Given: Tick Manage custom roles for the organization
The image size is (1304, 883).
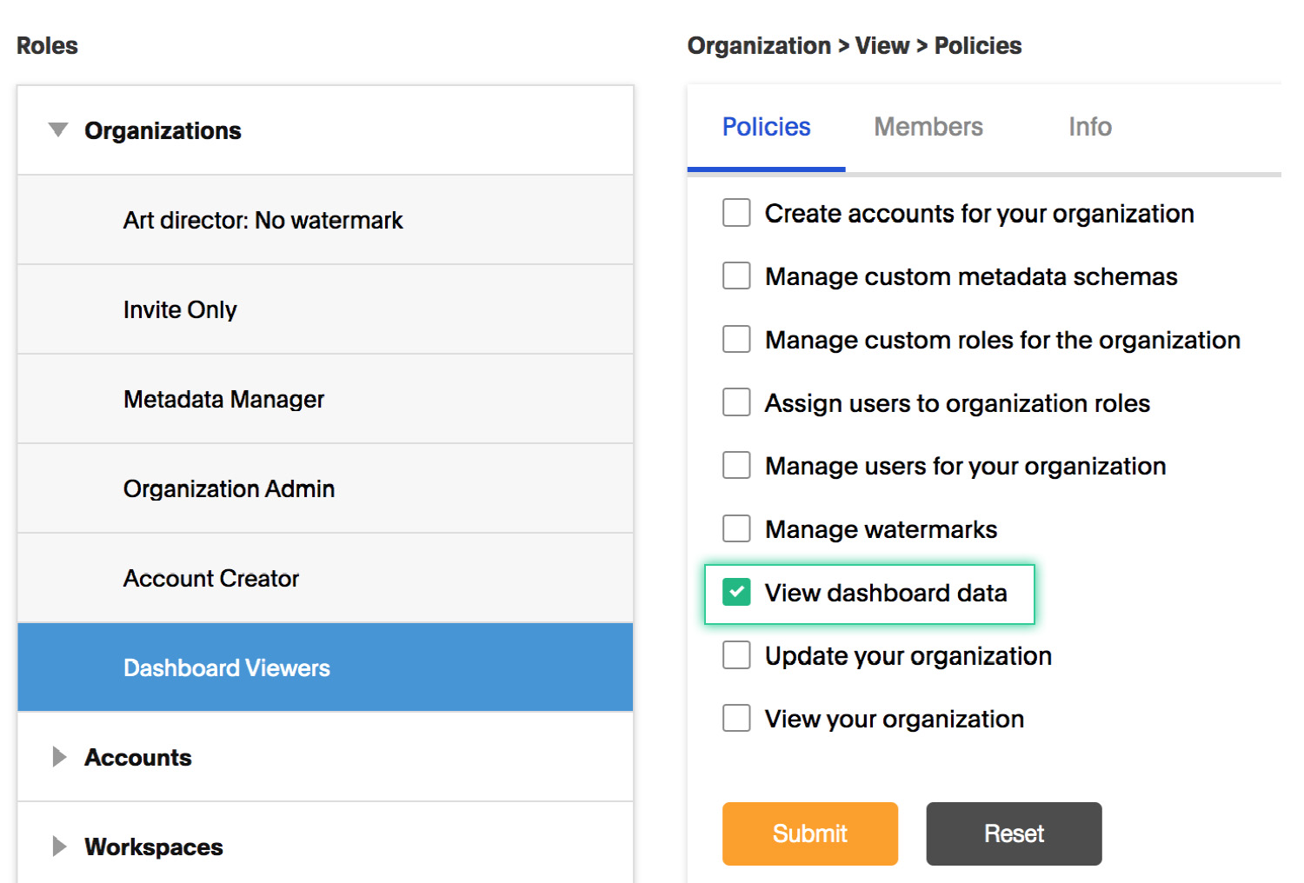Looking at the screenshot, I should pos(736,340).
